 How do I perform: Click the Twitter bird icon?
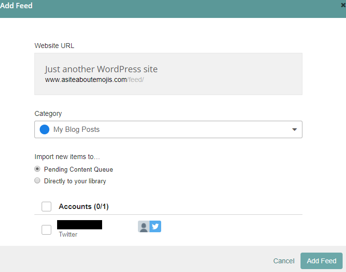[155, 226]
